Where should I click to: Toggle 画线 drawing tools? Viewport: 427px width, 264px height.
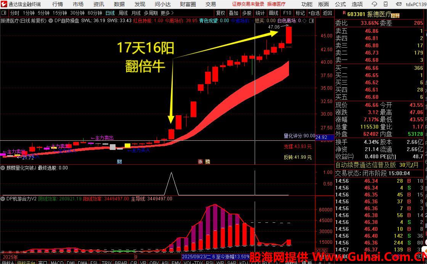coord(273,13)
